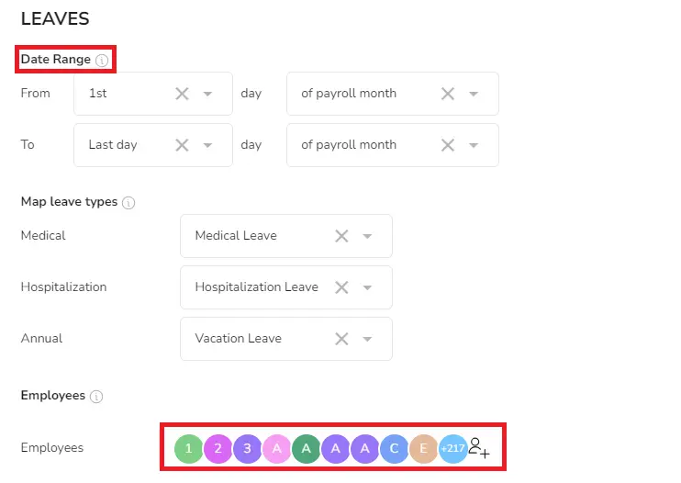Select the pink employee avatar '2'

tap(218, 448)
